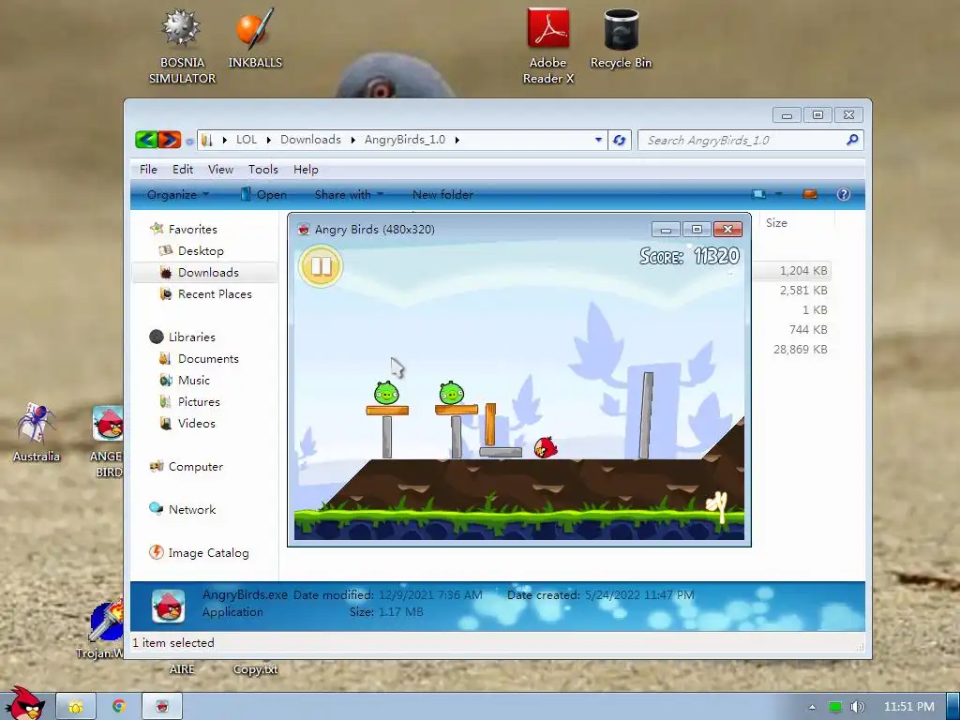
Task: Select the Angry Birds taskbar button
Action: click(x=162, y=706)
